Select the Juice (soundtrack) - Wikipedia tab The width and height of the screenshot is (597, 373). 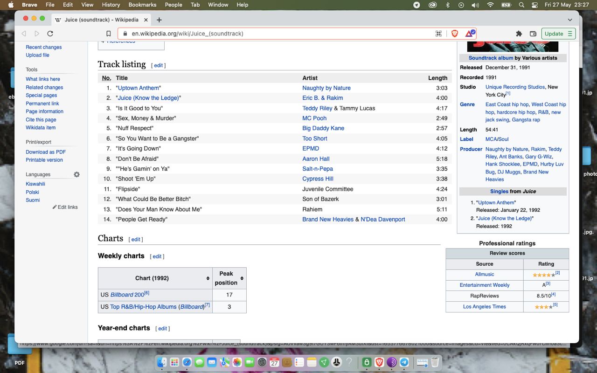101,20
